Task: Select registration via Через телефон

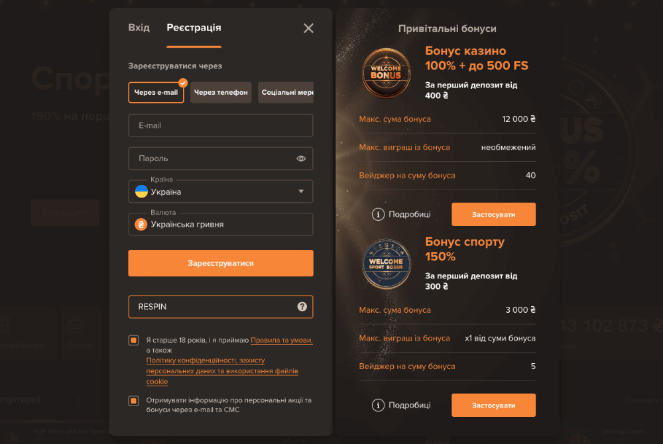Action: click(x=221, y=92)
